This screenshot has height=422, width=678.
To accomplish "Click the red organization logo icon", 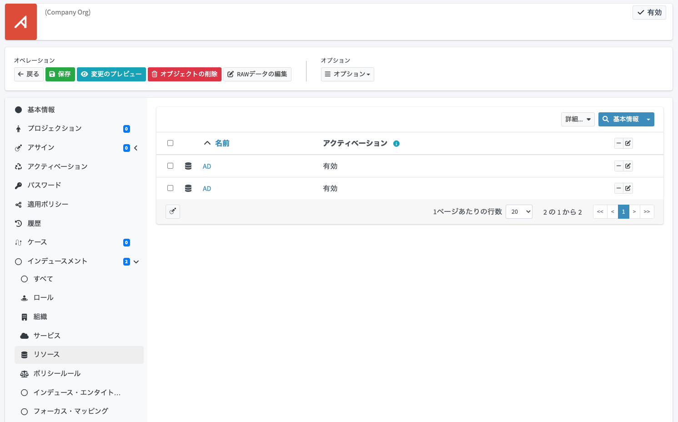I will pos(21,22).
